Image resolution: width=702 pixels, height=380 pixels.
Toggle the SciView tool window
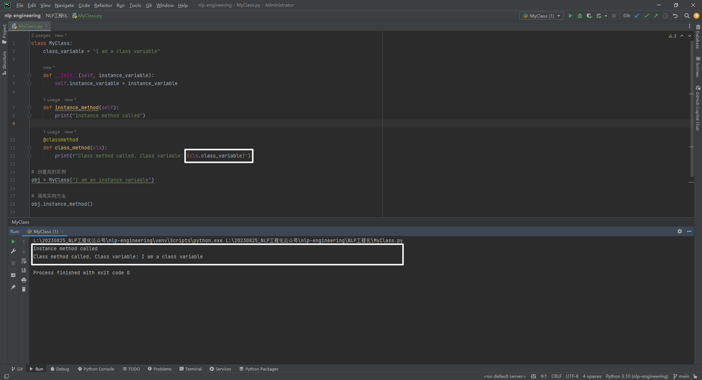[698, 67]
